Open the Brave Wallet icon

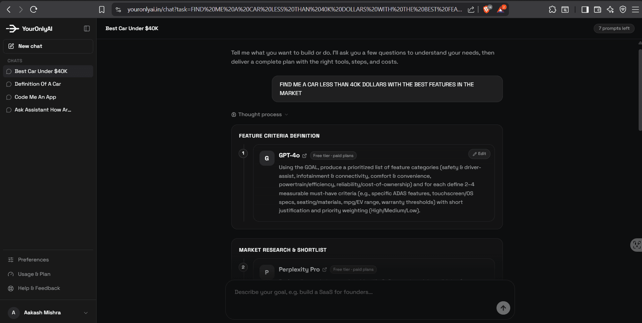pos(597,10)
